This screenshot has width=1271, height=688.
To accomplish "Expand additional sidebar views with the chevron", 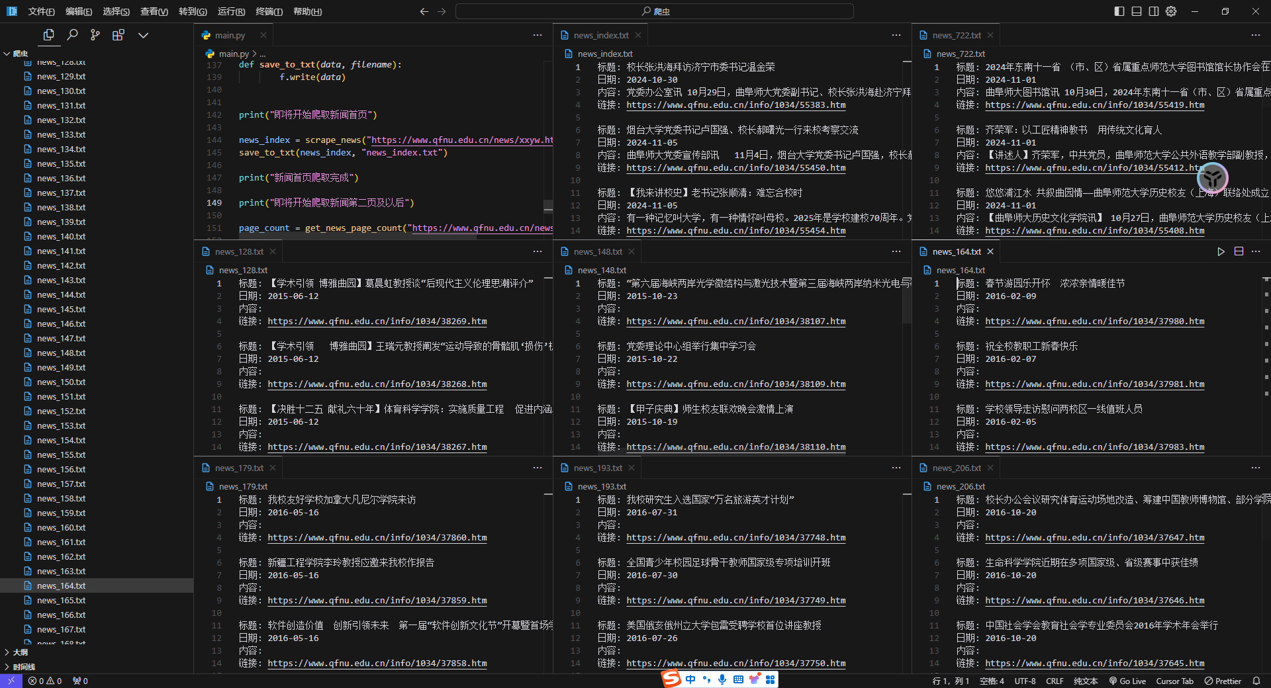I will [143, 35].
